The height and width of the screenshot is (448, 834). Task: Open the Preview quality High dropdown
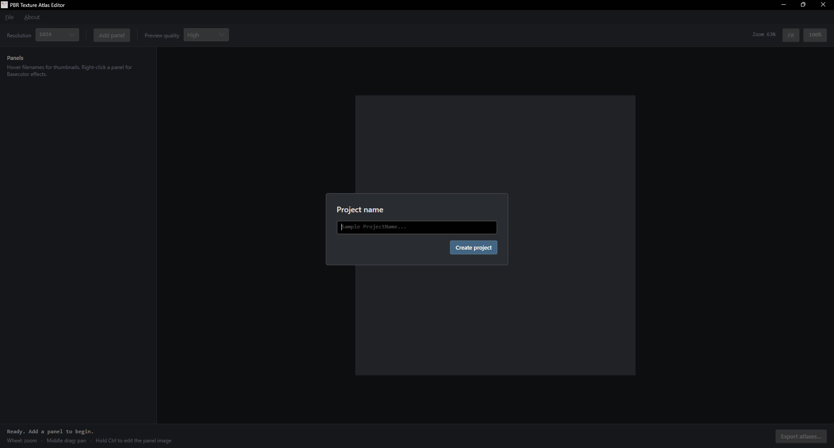click(x=206, y=35)
